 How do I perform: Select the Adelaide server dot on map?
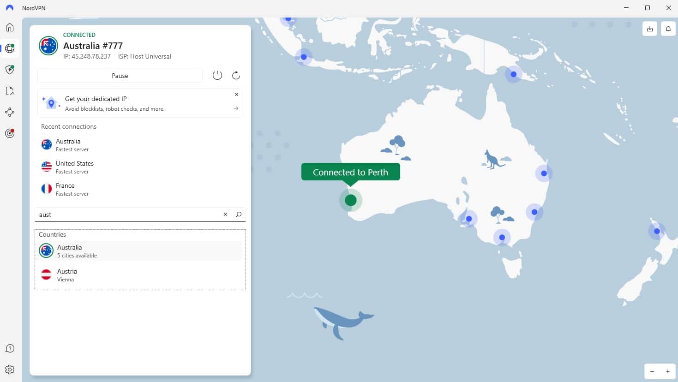pyautogui.click(x=469, y=219)
